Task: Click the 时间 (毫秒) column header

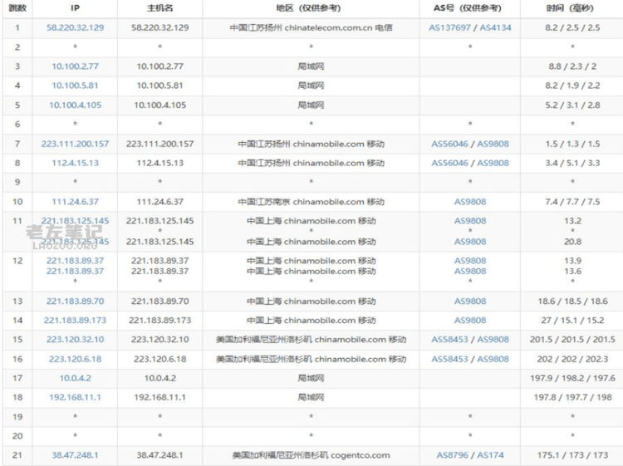Action: click(x=571, y=7)
